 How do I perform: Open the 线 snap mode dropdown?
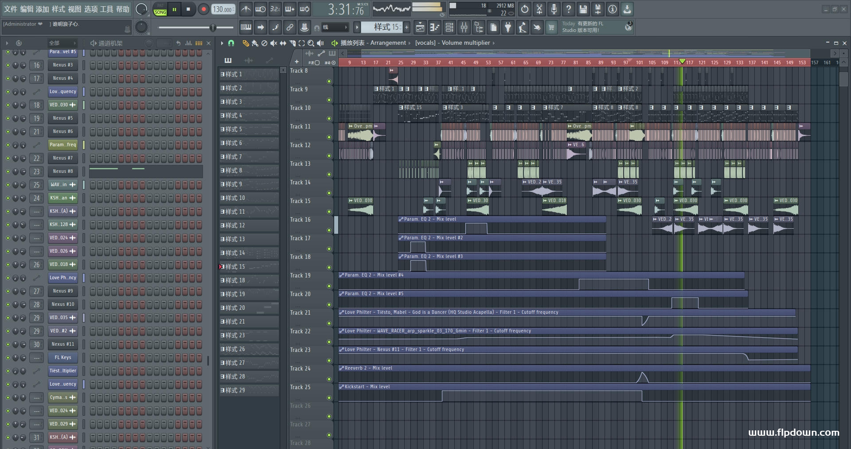[x=334, y=27]
